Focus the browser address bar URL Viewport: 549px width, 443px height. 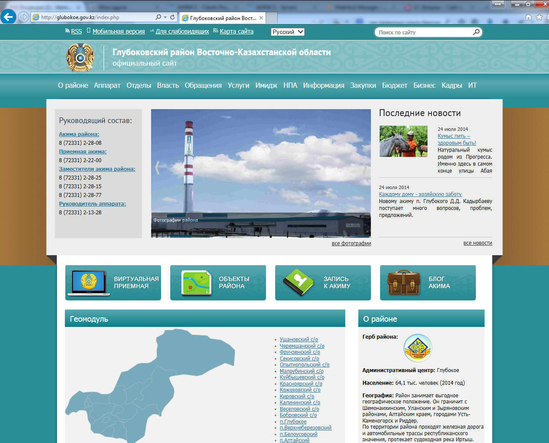pyautogui.click(x=92, y=17)
